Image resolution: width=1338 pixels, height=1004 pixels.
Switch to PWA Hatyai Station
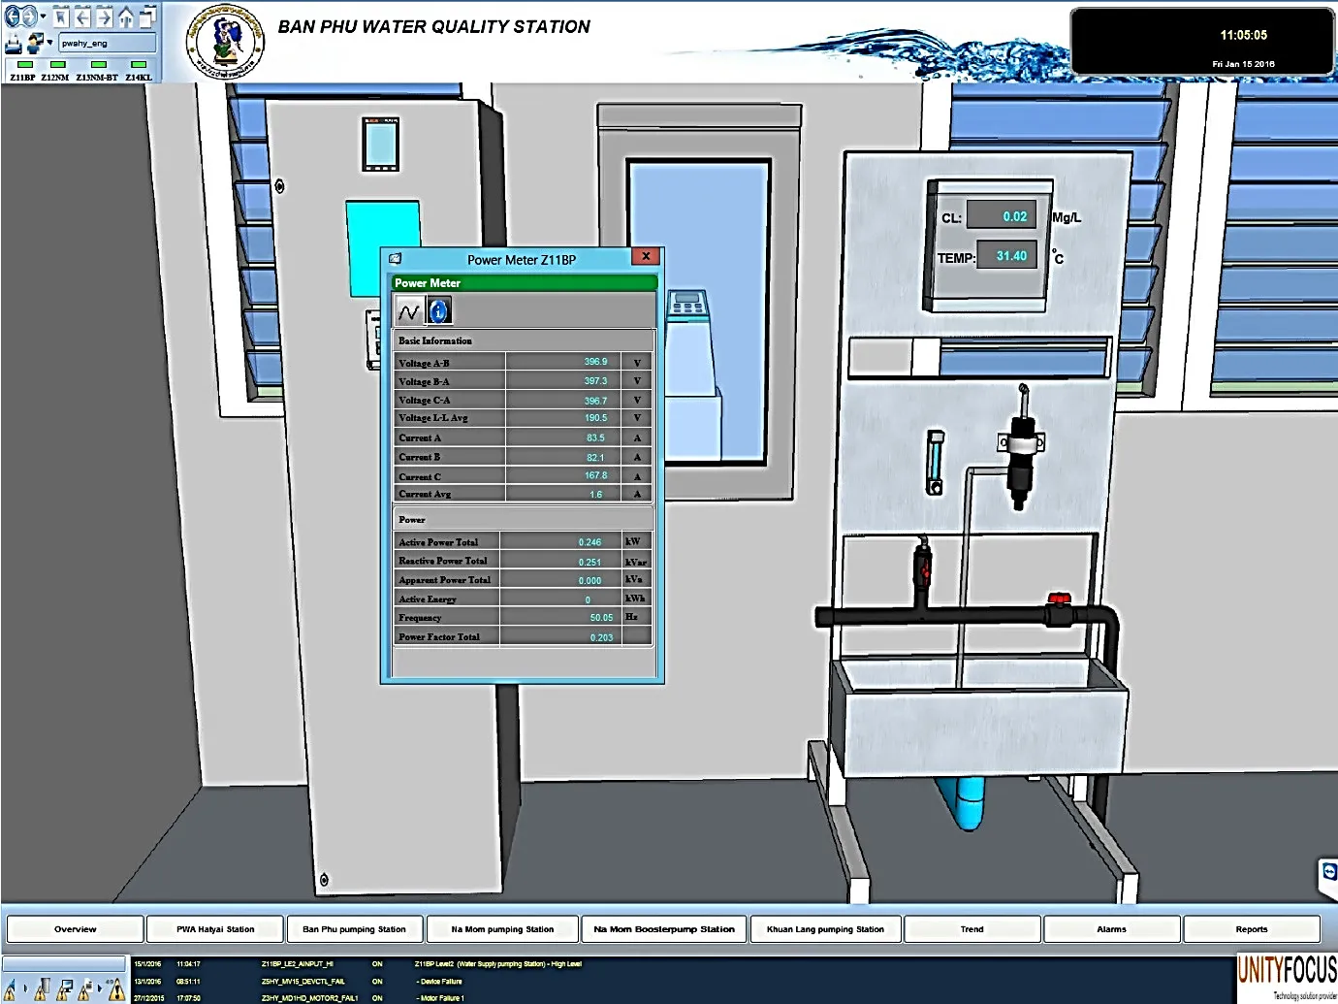coord(215,929)
